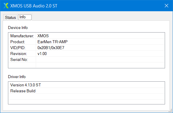Image resolution: width=173 pixels, height=113 pixels.
Task: Select the Version 4.13.0 ST row
Action: 86,85
